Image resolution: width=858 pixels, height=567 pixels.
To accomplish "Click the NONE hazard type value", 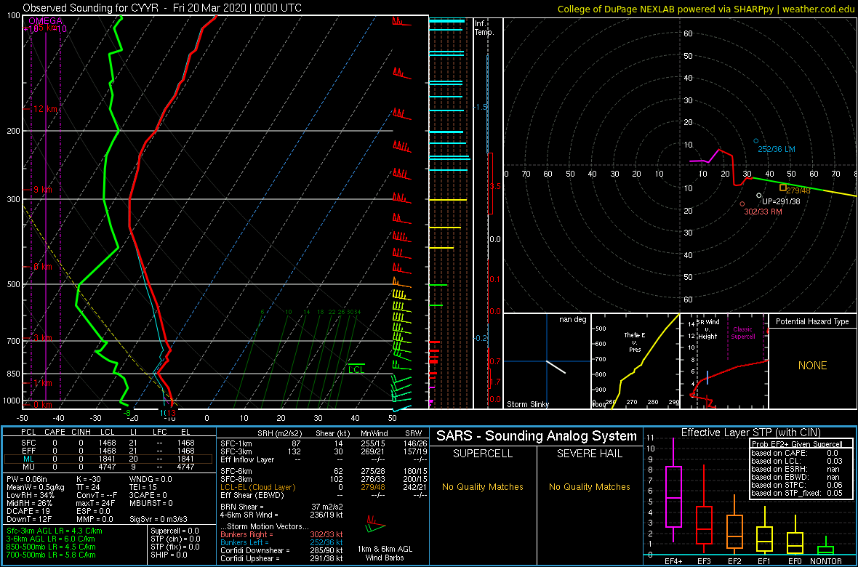I will 813,366.
